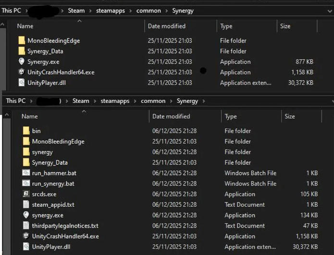Select the run_synergy.bat file icon
Screen dimensions: 334x255
click(x=26, y=184)
